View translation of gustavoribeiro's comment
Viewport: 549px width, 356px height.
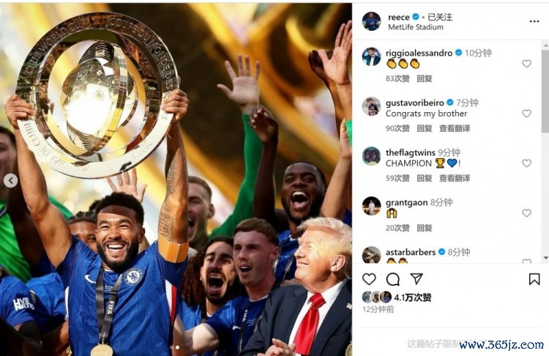455,129
